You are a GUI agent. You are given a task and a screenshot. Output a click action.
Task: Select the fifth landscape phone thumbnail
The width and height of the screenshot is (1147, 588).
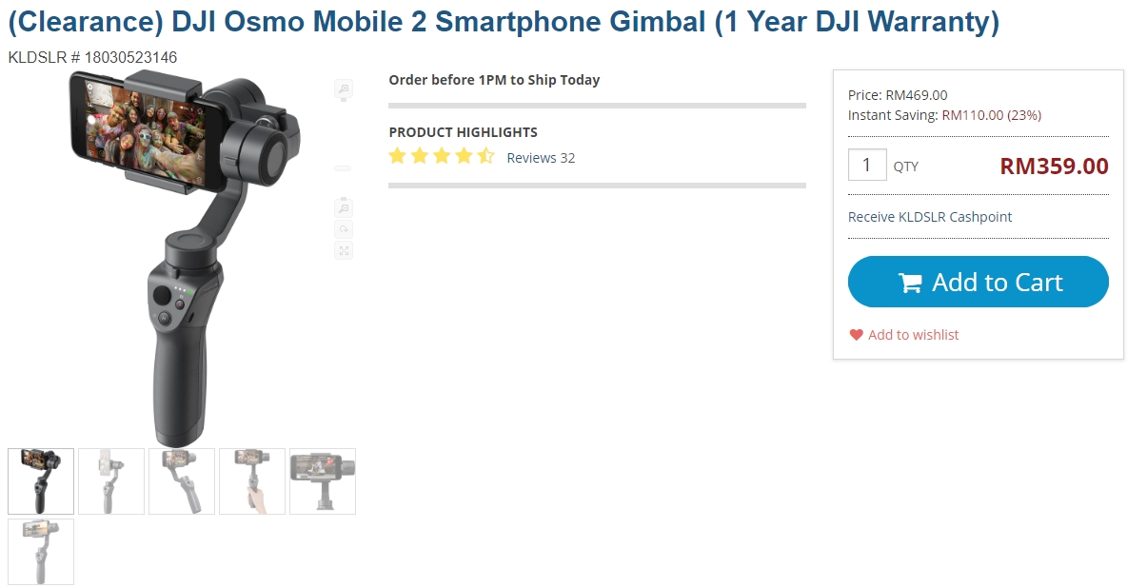coord(323,481)
